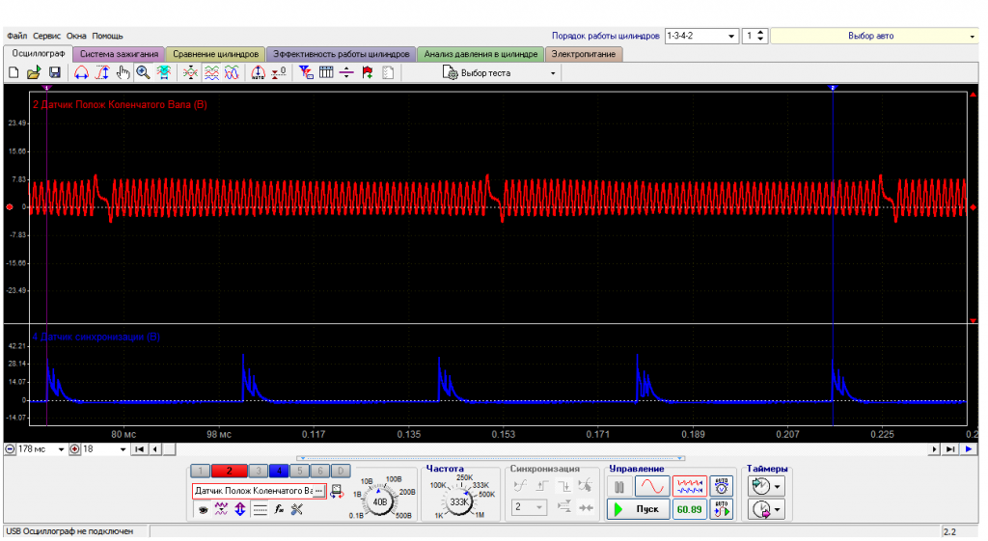The height and width of the screenshot is (541, 988).
Task: Switch to Анализ давления в цилиндре tab
Action: 480,54
